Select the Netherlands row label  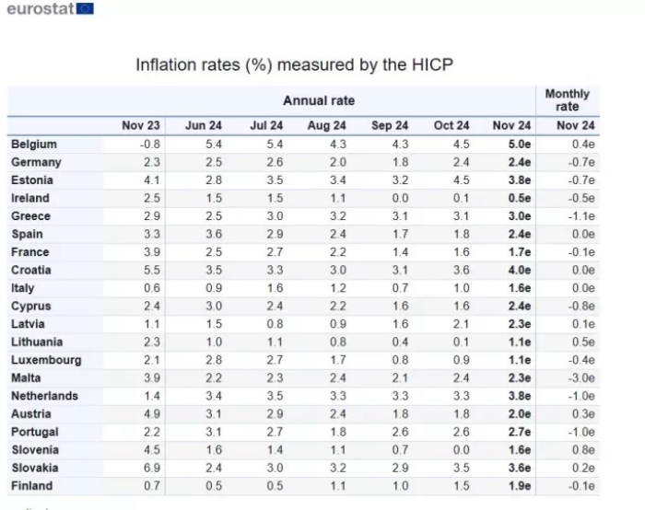44,396
